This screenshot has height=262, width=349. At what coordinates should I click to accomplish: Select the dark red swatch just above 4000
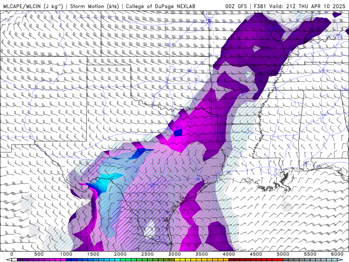pos(232,259)
